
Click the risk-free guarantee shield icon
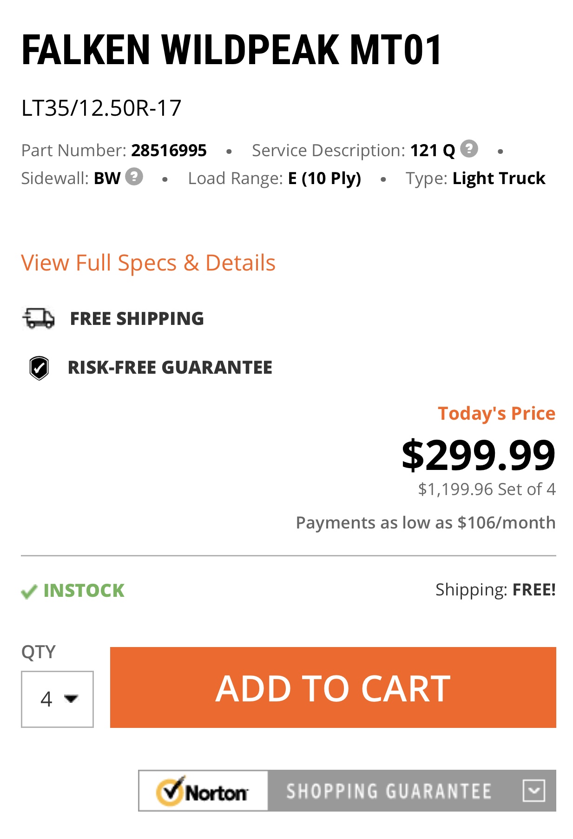point(39,368)
